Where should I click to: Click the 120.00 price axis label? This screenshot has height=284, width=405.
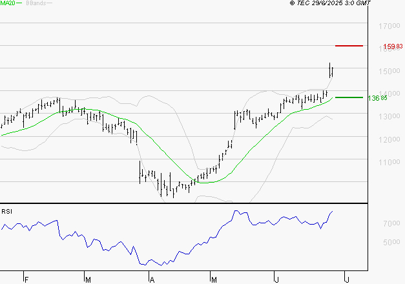click(x=389, y=139)
